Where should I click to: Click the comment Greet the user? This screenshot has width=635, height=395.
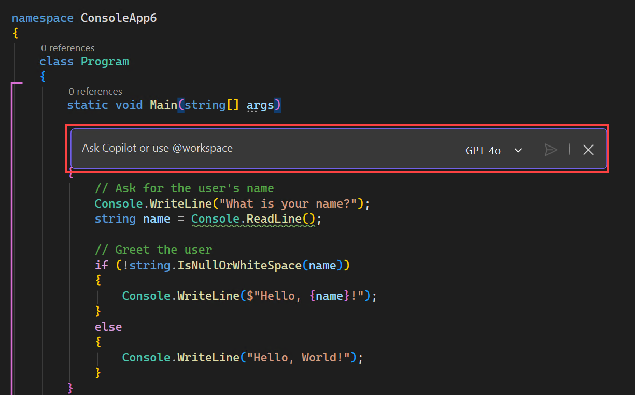156,249
